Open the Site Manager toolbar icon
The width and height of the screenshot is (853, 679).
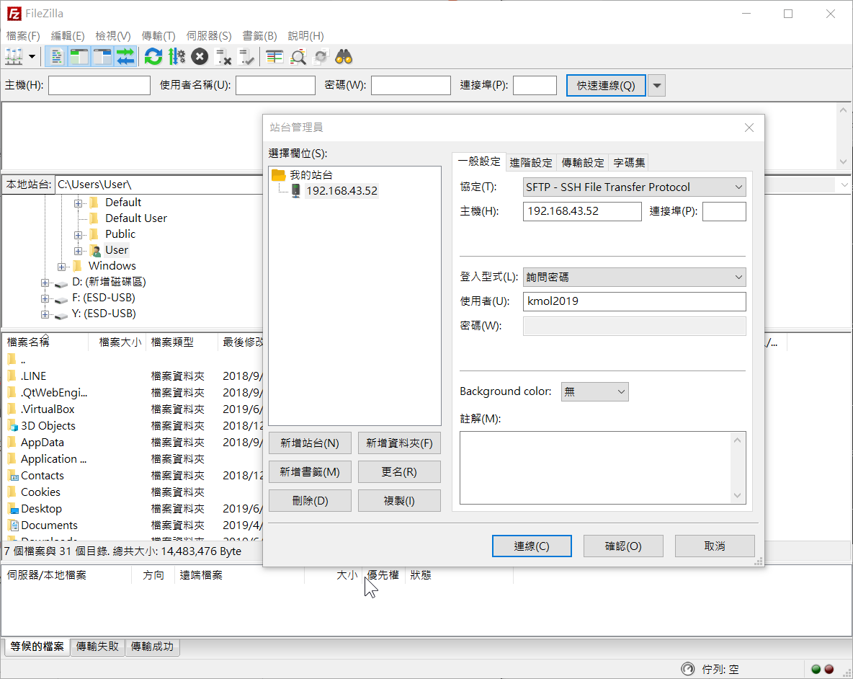pyautogui.click(x=14, y=56)
